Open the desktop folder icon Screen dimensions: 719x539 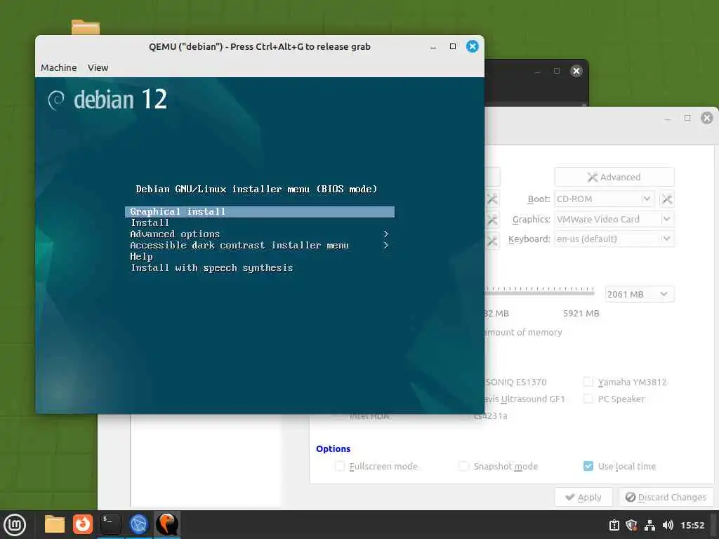85,27
